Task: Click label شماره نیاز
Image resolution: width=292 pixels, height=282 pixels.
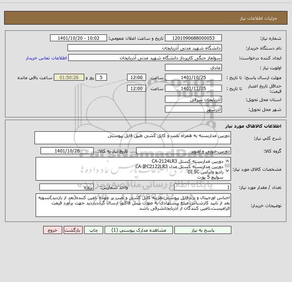Action: click(271, 38)
